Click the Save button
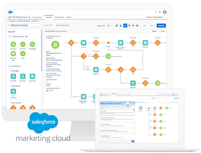The height and width of the screenshot is (153, 201). pyautogui.click(x=145, y=25)
